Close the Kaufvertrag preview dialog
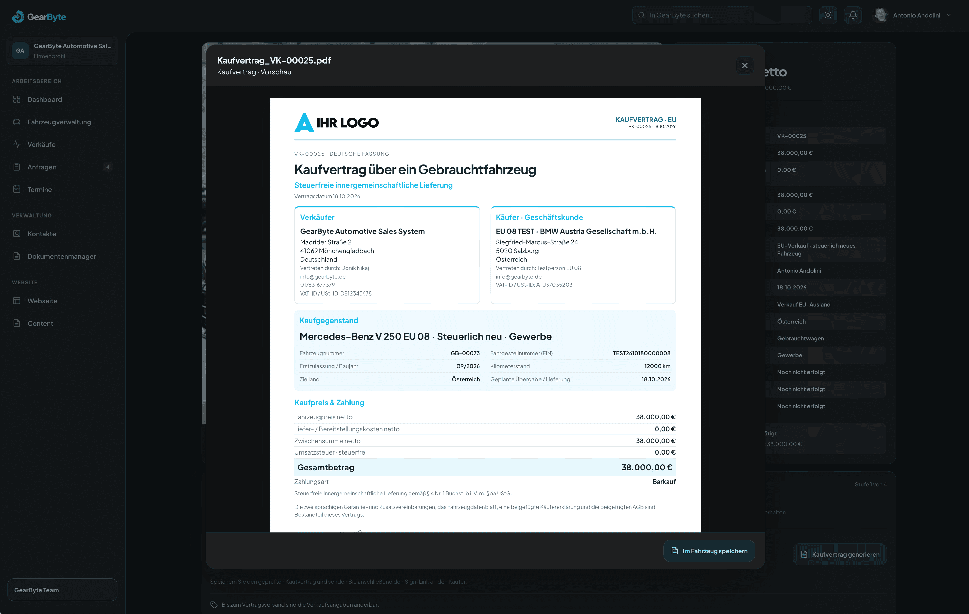The height and width of the screenshot is (614, 969). (744, 66)
